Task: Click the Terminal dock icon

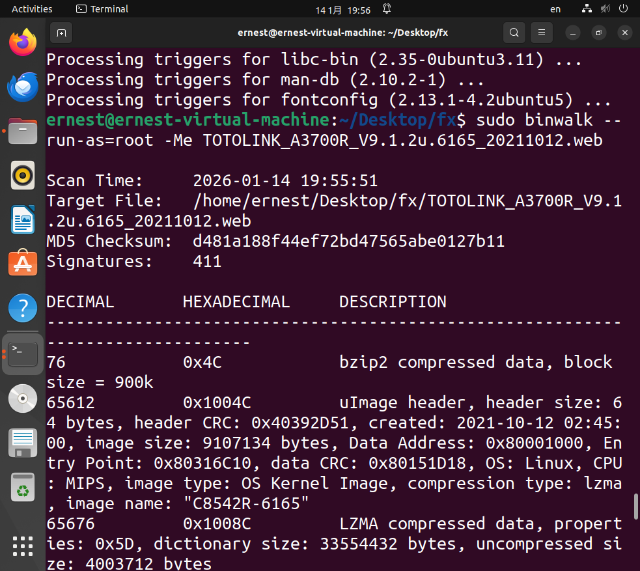Action: (x=23, y=354)
